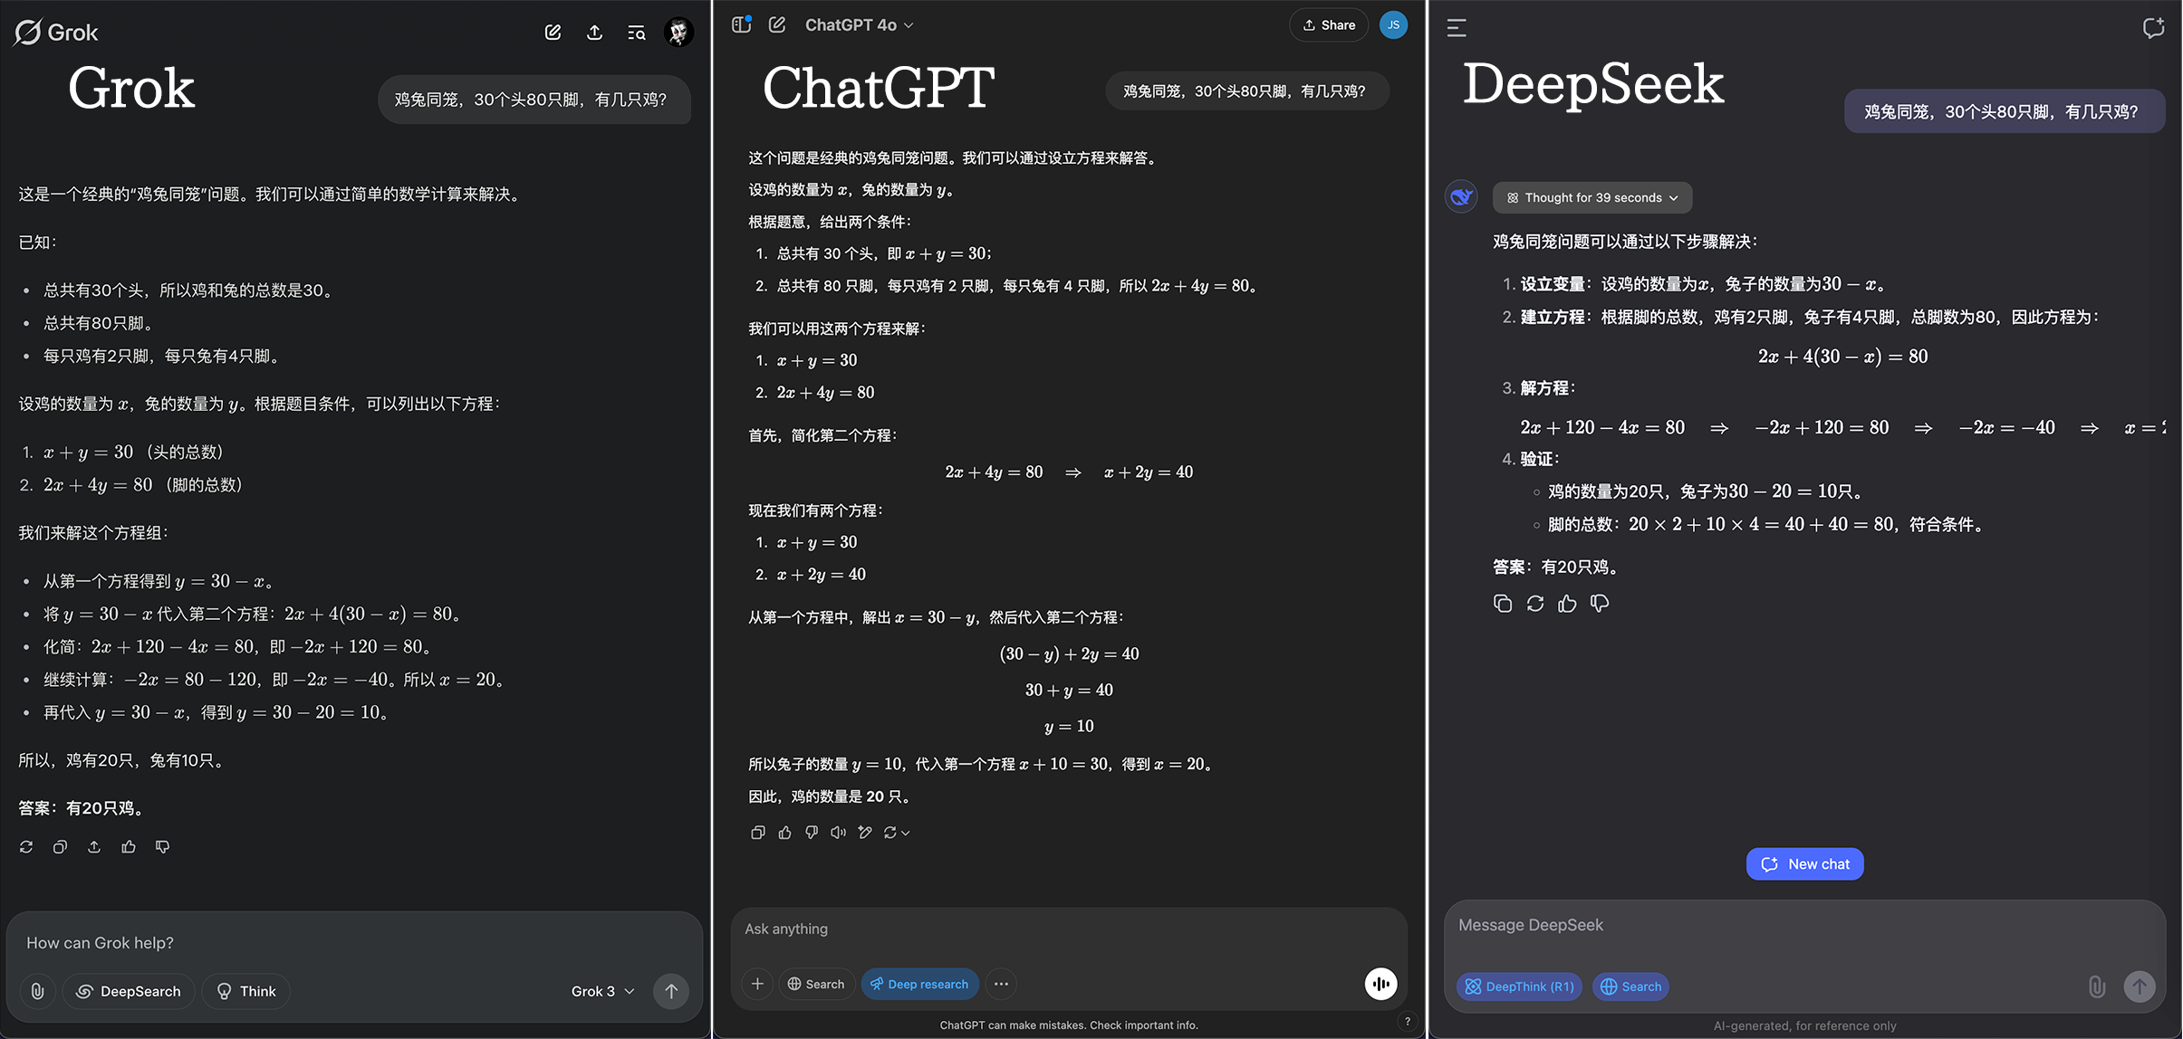
Task: Expand the ChatGPT 4o model selector
Action: click(859, 24)
